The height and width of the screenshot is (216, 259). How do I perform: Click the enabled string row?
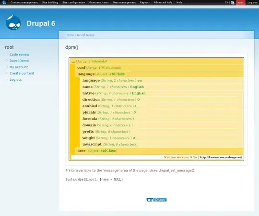pyautogui.click(x=162, y=106)
